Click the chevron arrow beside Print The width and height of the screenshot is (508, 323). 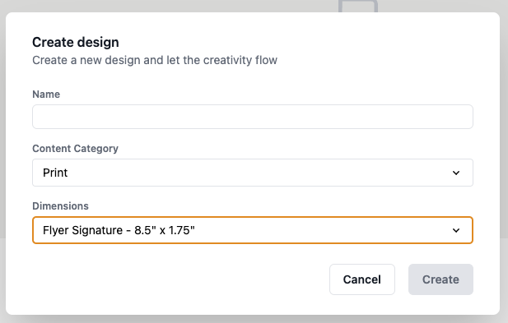pyautogui.click(x=456, y=173)
